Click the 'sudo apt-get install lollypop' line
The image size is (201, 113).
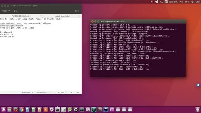pos(17,28)
